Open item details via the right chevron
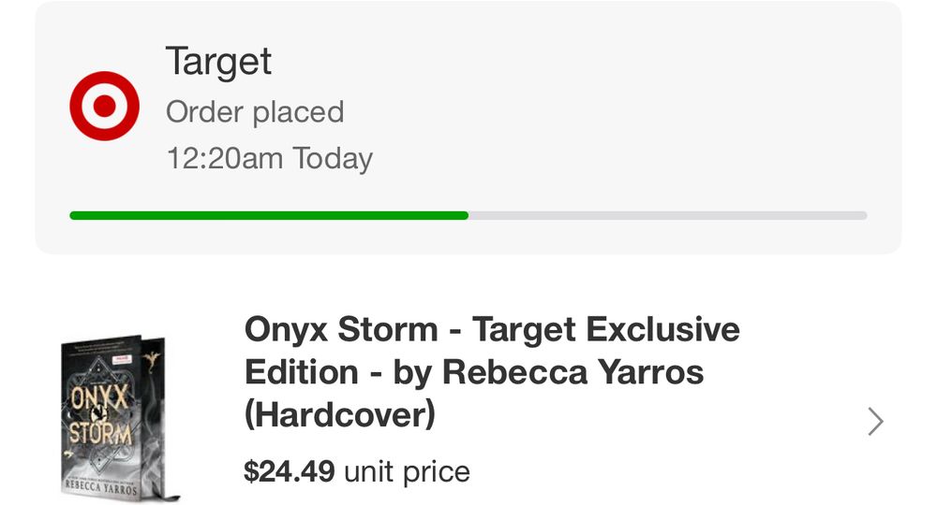The width and height of the screenshot is (937, 505). click(x=875, y=422)
